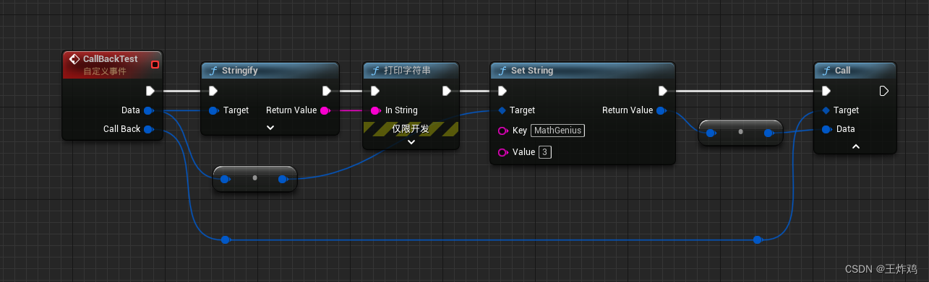The height and width of the screenshot is (282, 929).
Task: Click the output pin of the reroute before Call
Action: tap(769, 133)
